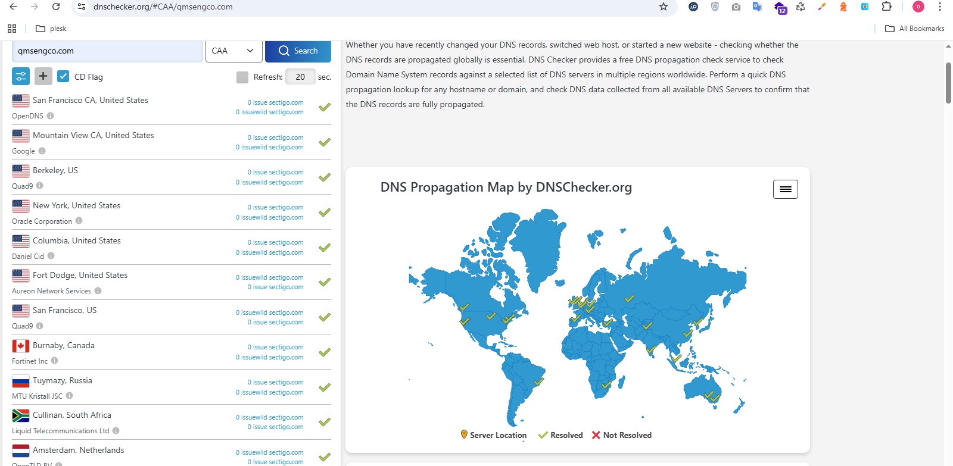Click the info icon beside Oracle Corporation
This screenshot has height=466, width=953.
pos(79,221)
